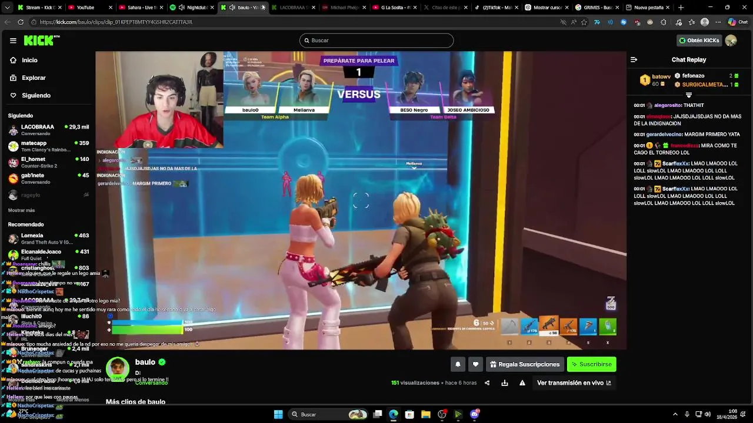Open Discord from taskbar
The height and width of the screenshot is (423, 753).
[474, 414]
